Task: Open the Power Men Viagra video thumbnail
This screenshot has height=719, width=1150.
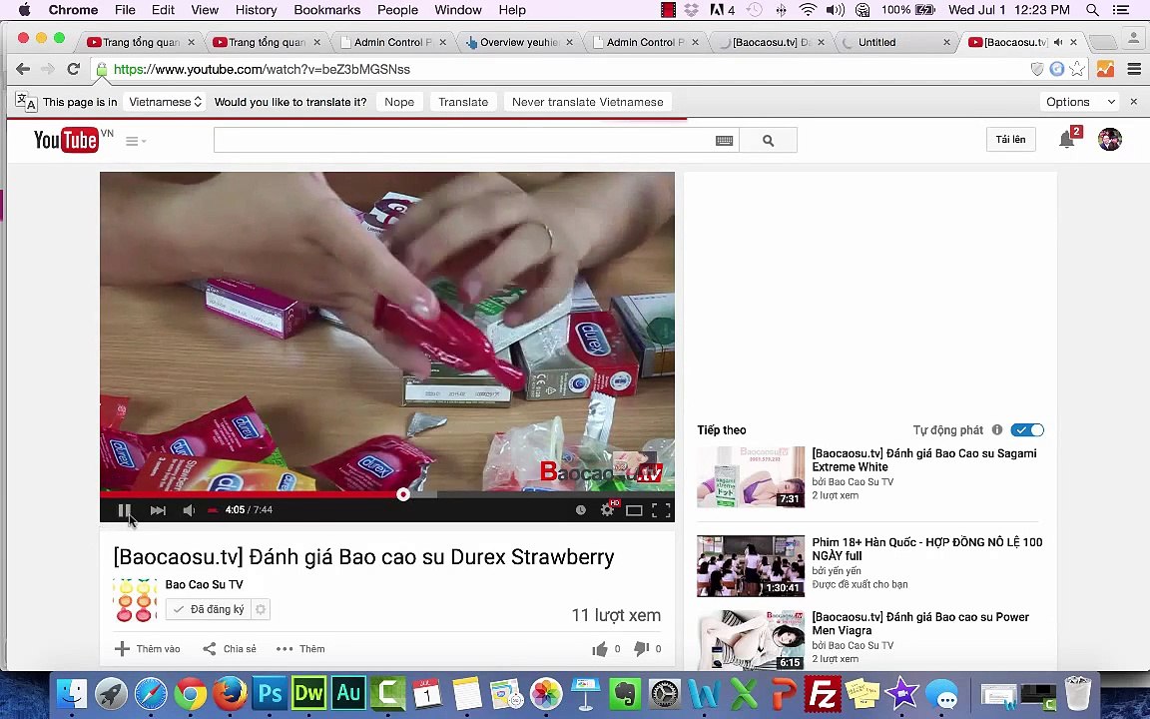Action: [x=751, y=640]
